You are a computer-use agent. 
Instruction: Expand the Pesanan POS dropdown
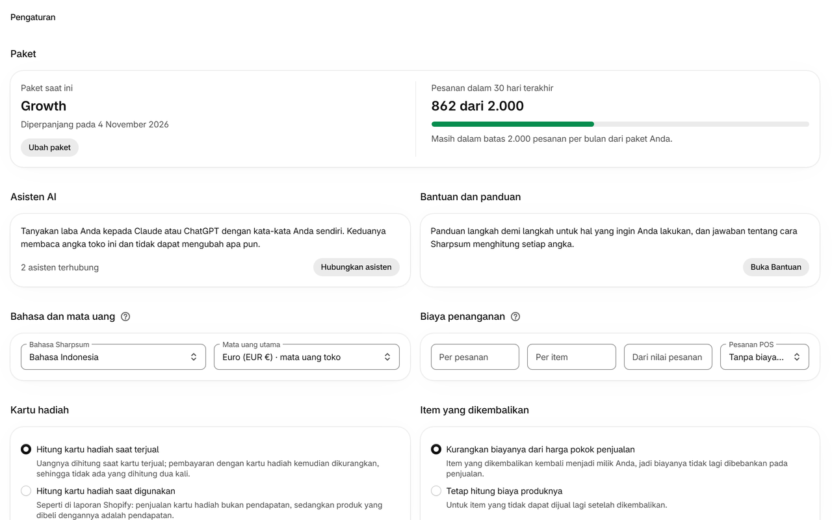pos(764,357)
